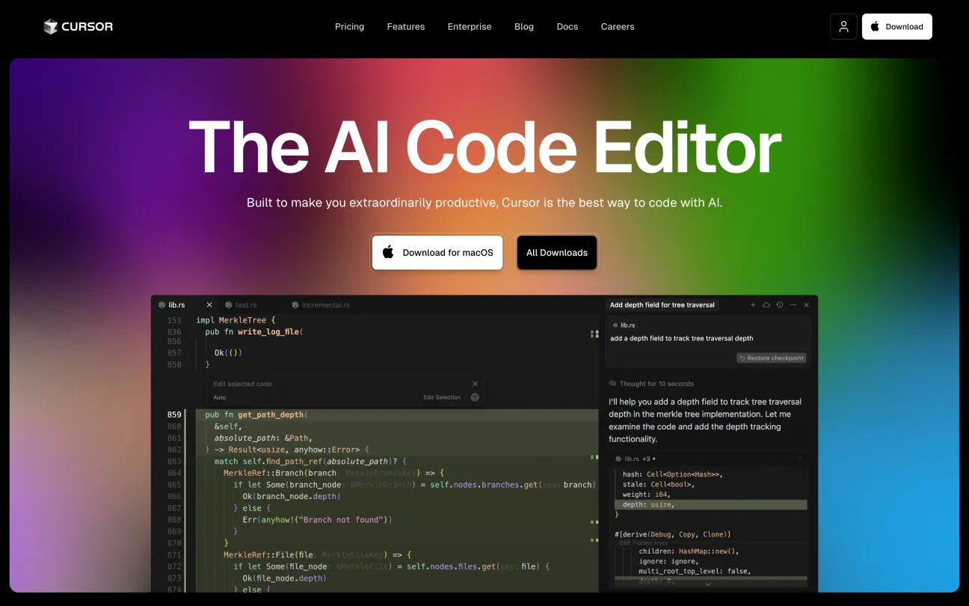Open the account profile icon button
Viewport: 969px width, 606px height.
[843, 26]
